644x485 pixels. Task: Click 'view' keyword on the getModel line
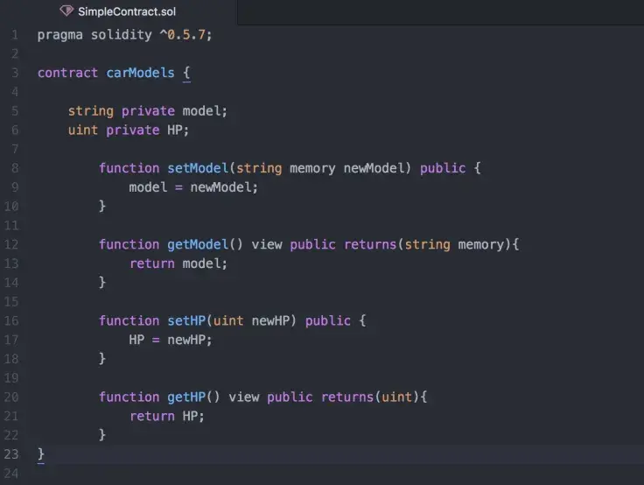coord(267,245)
